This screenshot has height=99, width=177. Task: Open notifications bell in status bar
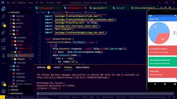(174, 97)
